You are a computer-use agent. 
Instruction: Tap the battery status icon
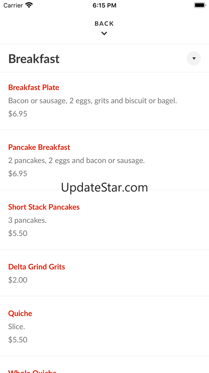pyautogui.click(x=199, y=5)
